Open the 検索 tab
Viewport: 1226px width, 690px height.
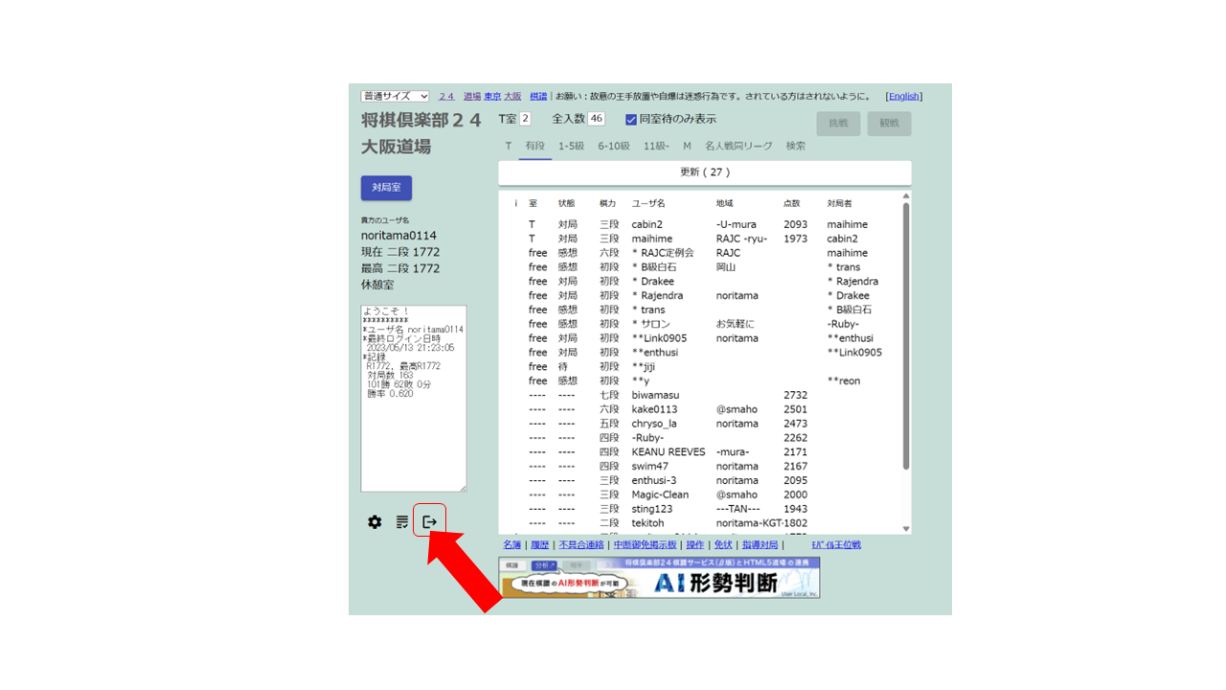coord(795,146)
